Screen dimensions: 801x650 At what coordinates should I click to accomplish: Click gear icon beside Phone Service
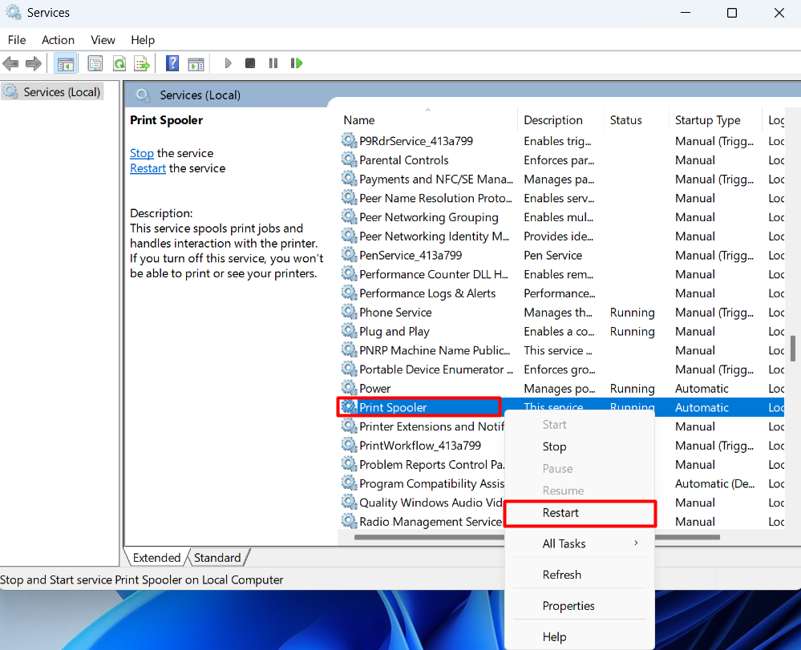(350, 312)
